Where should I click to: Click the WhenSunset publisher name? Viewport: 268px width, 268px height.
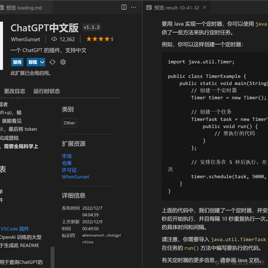click(25, 40)
